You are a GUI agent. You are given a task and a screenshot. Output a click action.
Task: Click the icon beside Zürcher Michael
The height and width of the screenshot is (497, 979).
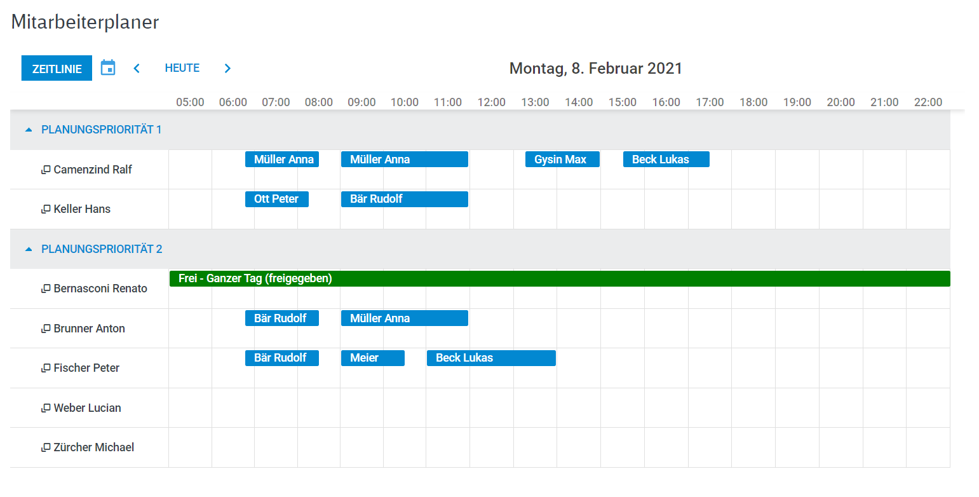46,447
